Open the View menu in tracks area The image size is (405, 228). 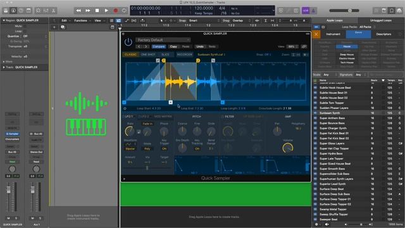click(99, 20)
